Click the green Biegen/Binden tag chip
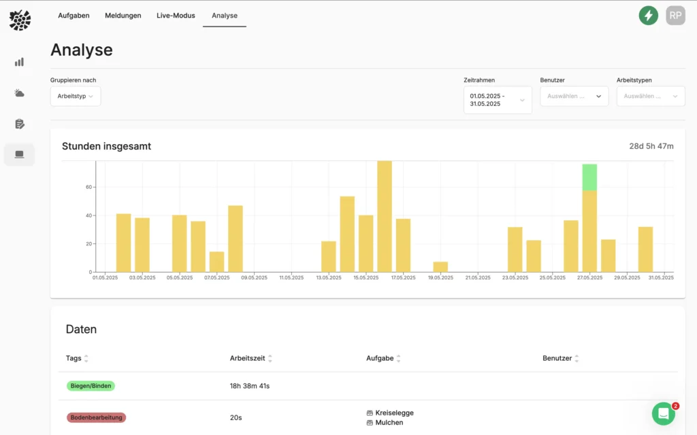Viewport: 697px width, 435px height. 91,385
